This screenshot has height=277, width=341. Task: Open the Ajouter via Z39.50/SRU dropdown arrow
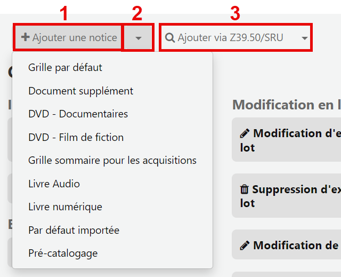pyautogui.click(x=304, y=38)
